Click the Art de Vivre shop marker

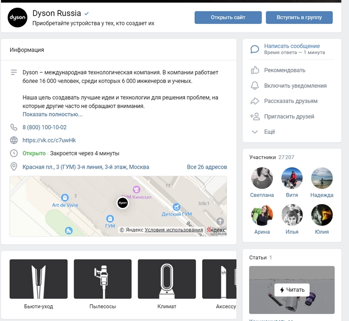[x=65, y=197]
